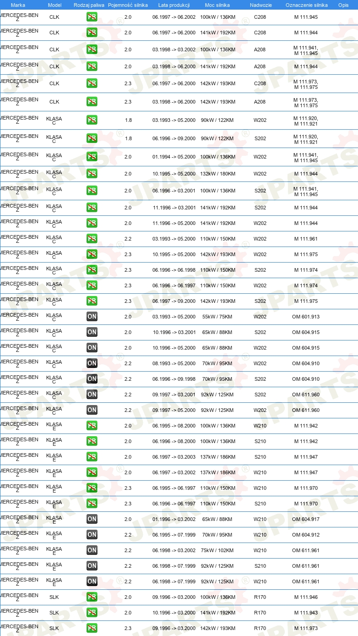Click PB fuel icon in 06.1997 -> 03.2003 row
Viewport: 358px width, 636px height.
(92, 457)
